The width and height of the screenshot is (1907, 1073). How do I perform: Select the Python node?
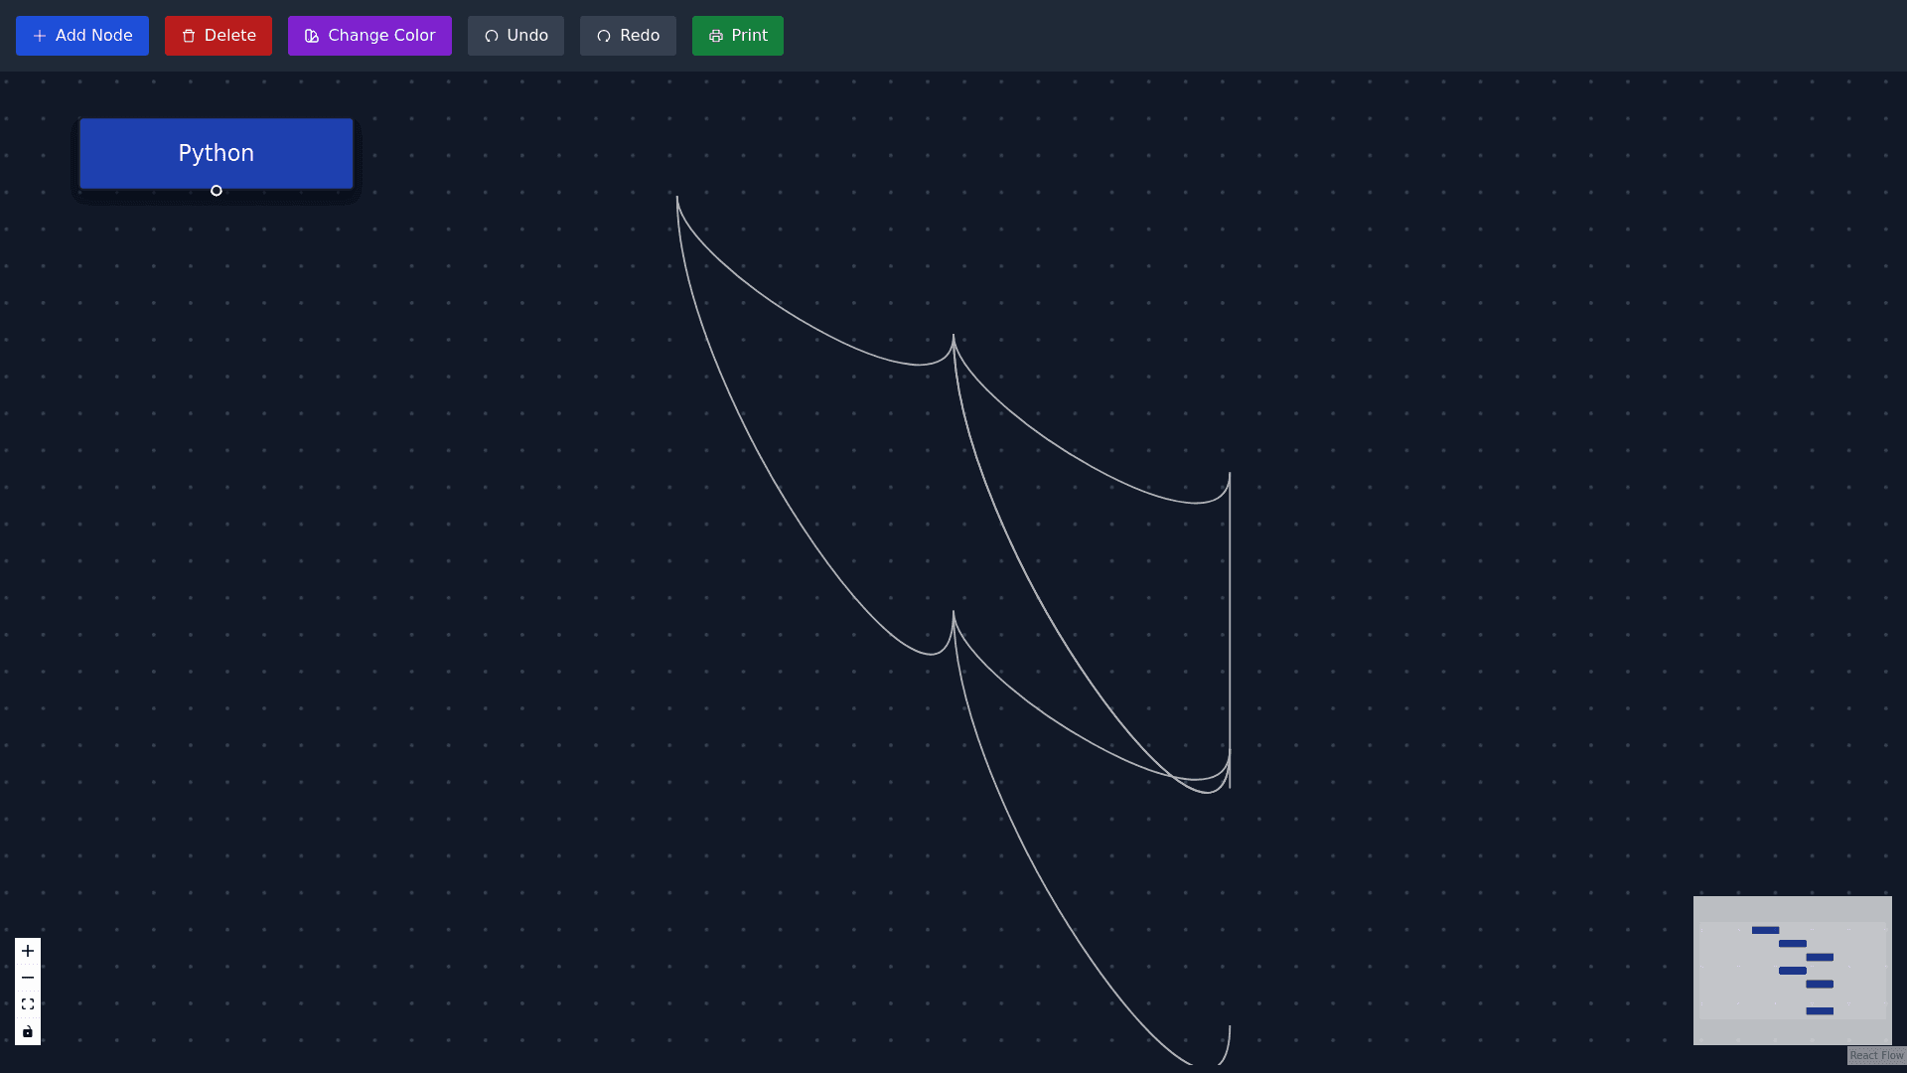[216, 153]
